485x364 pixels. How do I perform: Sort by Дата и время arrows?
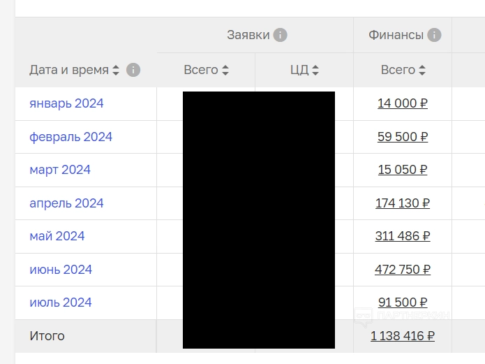116,70
